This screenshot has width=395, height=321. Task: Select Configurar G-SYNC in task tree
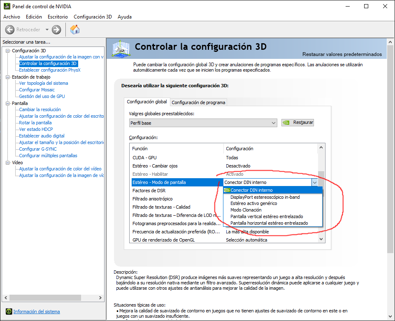[38, 149]
